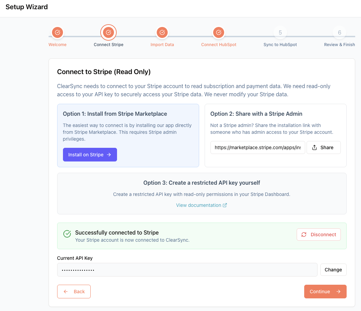Screen dimensions: 361x311
Task: Click the share upload icon
Action: [x=314, y=147]
